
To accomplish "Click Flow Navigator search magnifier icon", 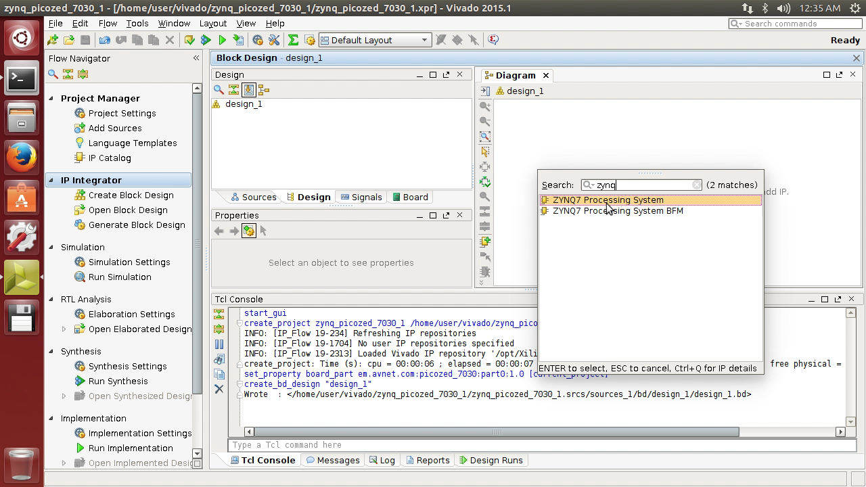I will [53, 74].
